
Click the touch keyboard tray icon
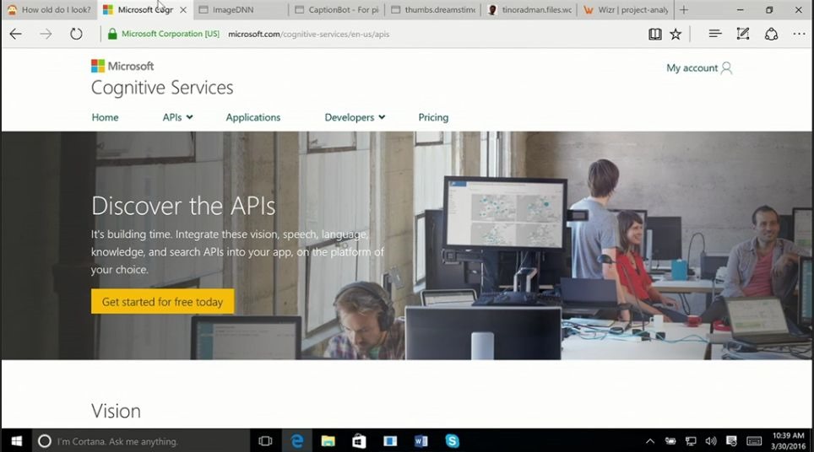(x=754, y=441)
